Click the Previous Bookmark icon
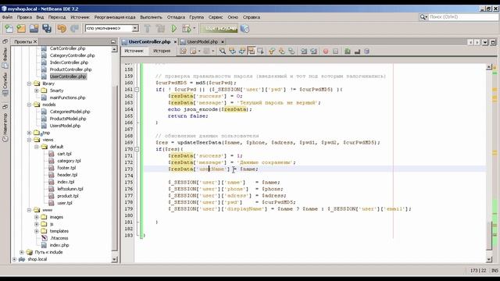Screen dimensions: 500x281 pyautogui.click(x=272, y=51)
